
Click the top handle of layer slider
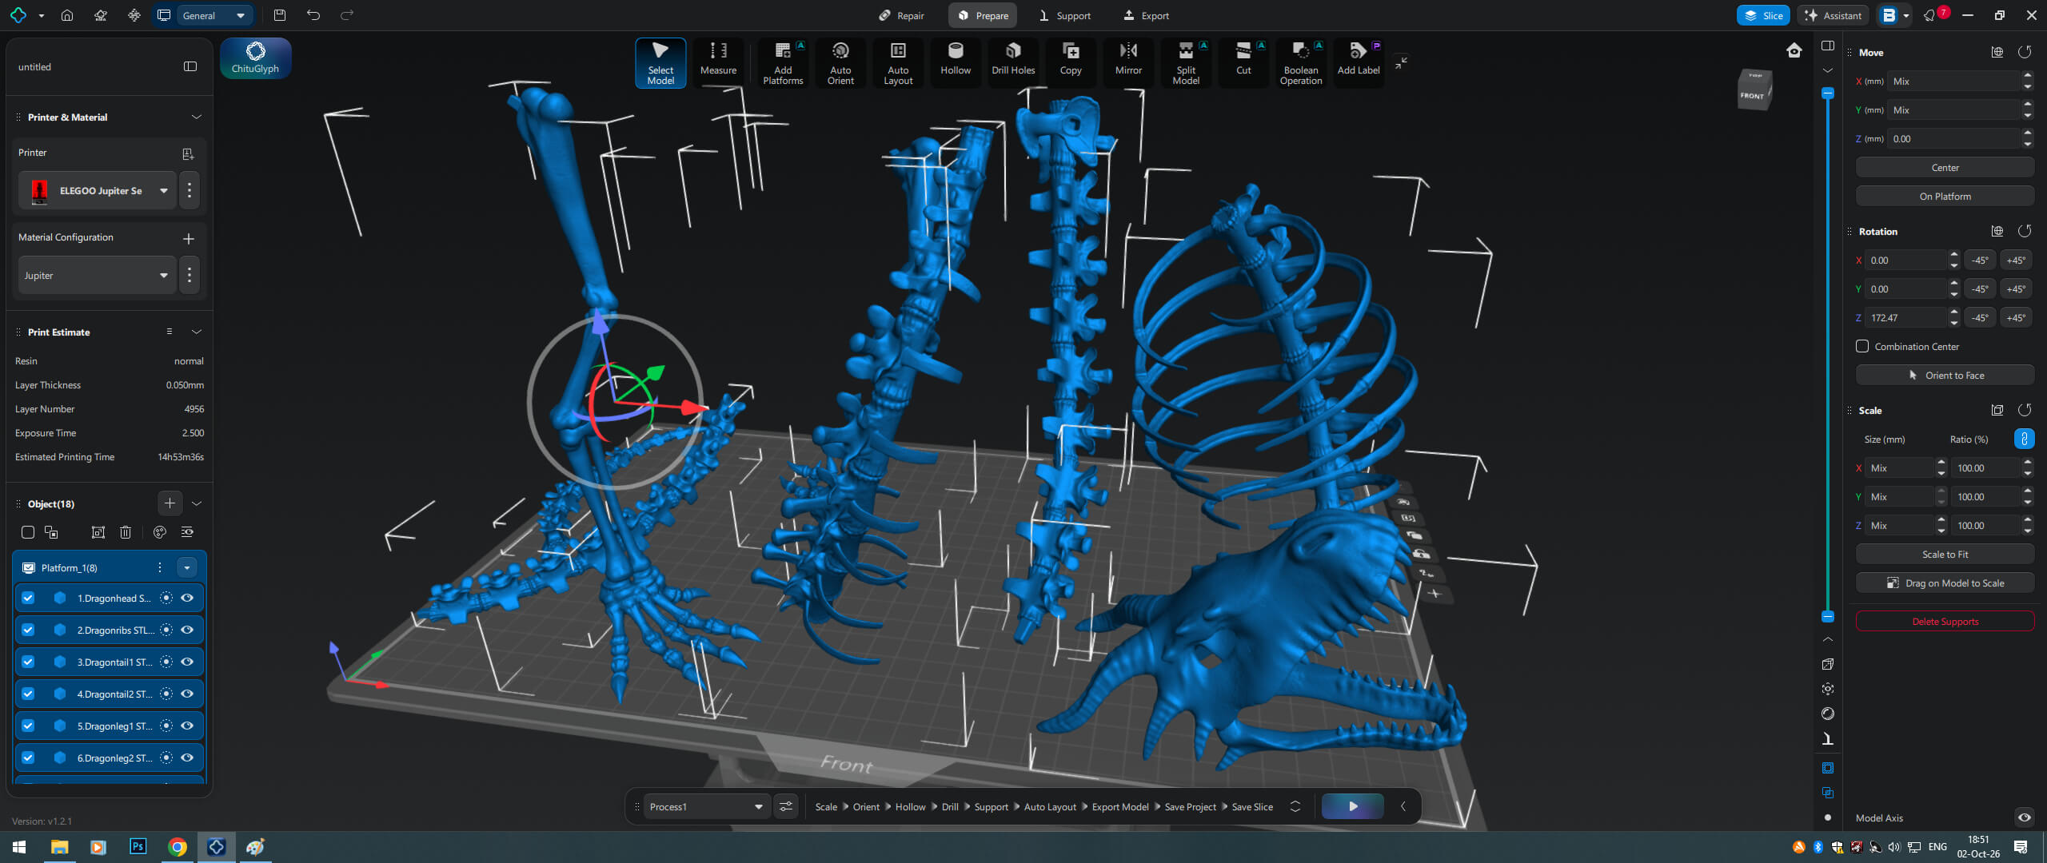[x=1828, y=93]
